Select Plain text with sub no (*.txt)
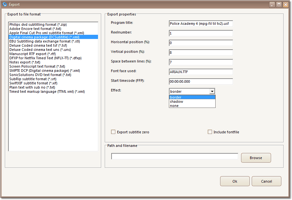Screen dimensions: 292x200 (x=53, y=87)
